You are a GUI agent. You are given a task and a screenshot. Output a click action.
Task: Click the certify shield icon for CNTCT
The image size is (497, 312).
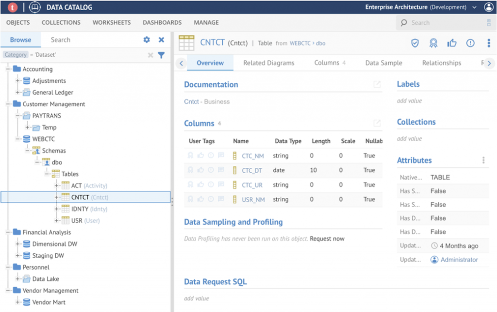click(x=415, y=43)
